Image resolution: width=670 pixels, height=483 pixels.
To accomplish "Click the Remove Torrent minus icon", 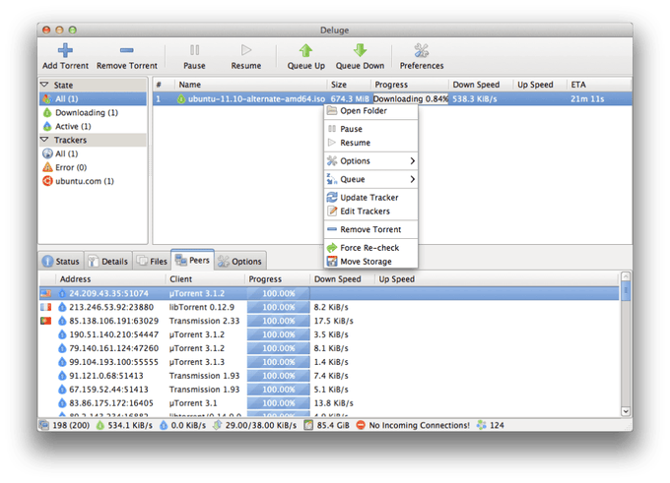I will tap(126, 50).
